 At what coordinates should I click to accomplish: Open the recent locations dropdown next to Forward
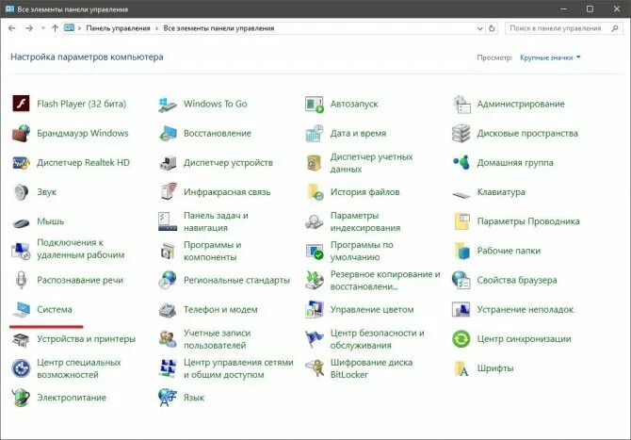(42, 28)
